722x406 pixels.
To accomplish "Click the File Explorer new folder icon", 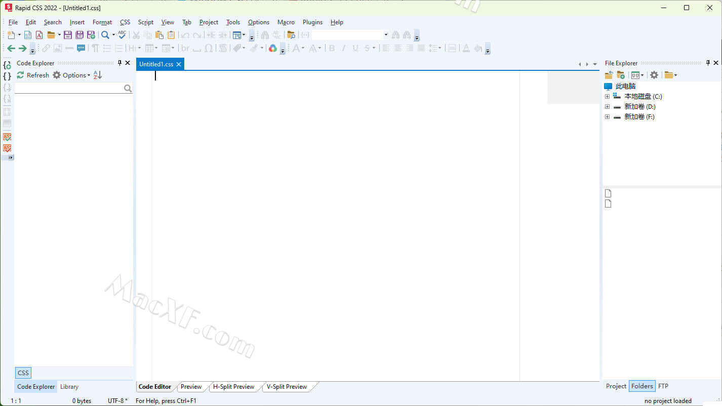I will [621, 75].
